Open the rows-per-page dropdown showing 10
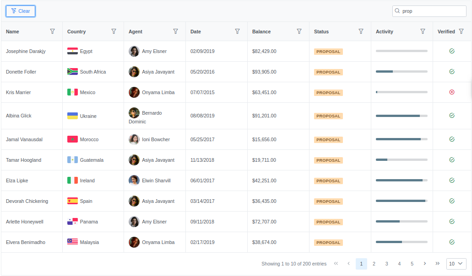Screen dimensions: 472x276 (456, 264)
